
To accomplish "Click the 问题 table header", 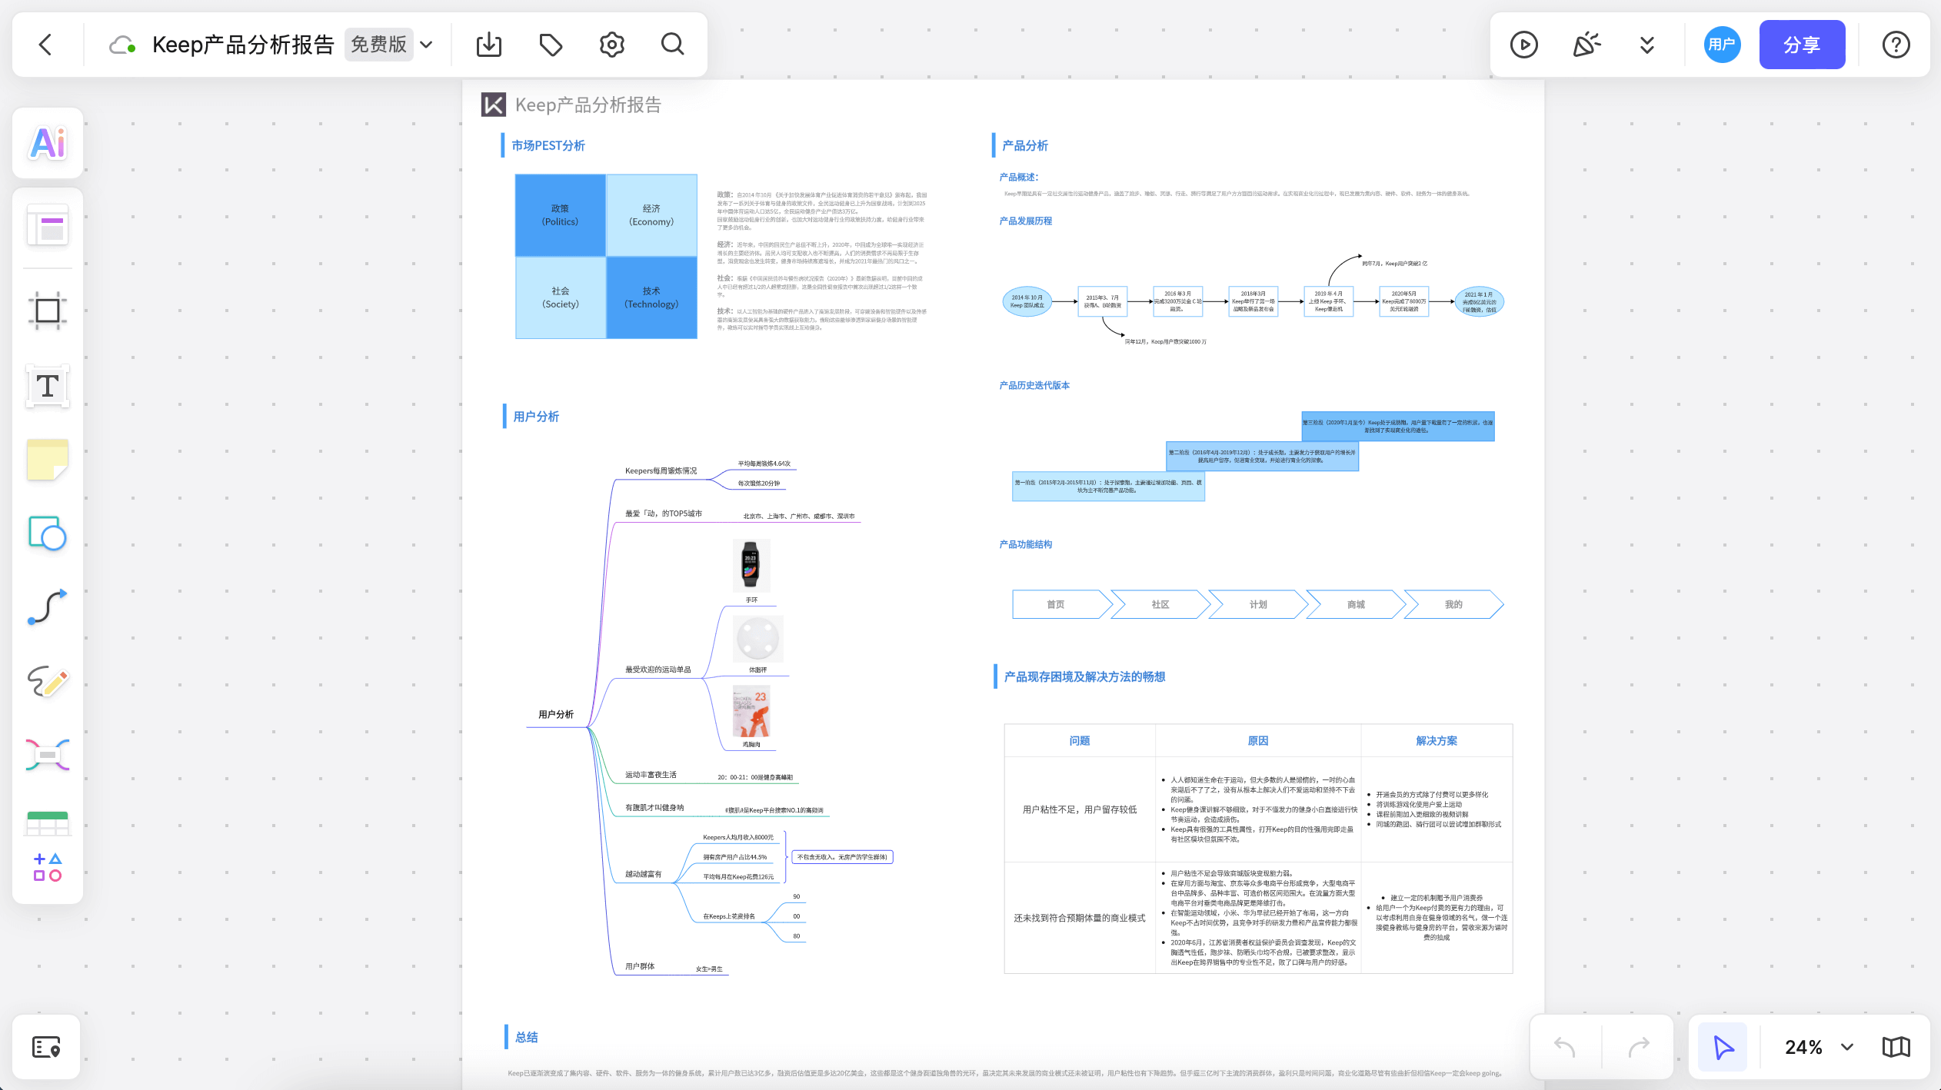I will coord(1080,740).
